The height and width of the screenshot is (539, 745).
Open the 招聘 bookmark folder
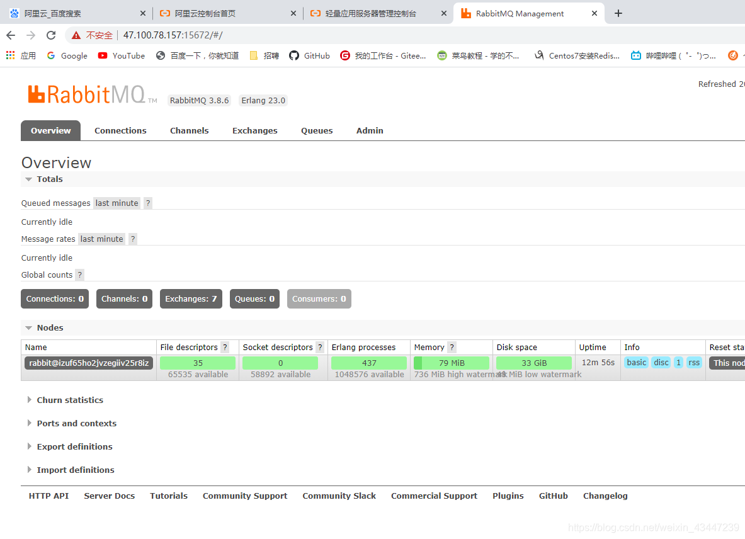tap(264, 55)
